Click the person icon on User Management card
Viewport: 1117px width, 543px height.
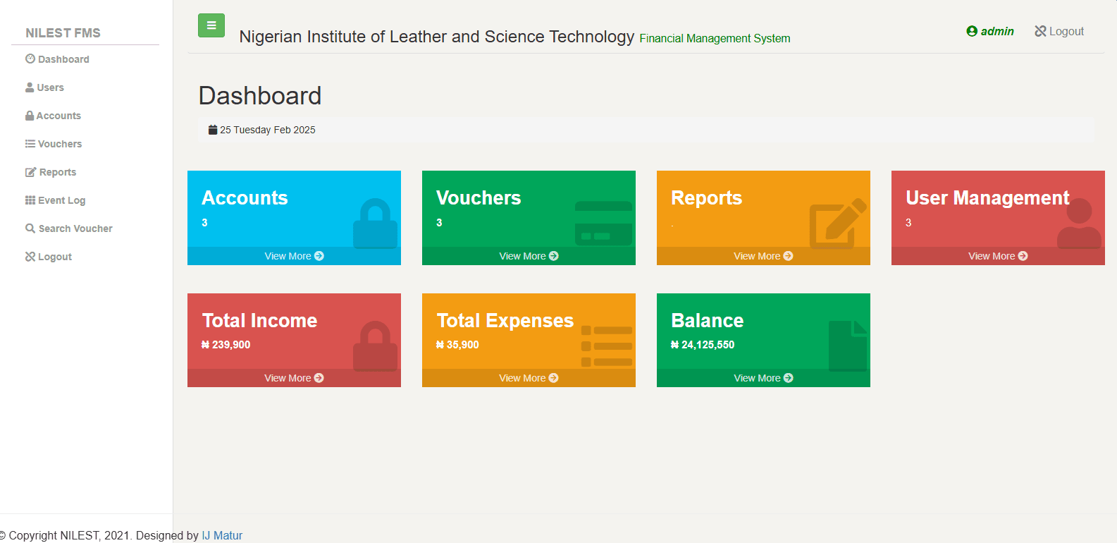click(1079, 224)
